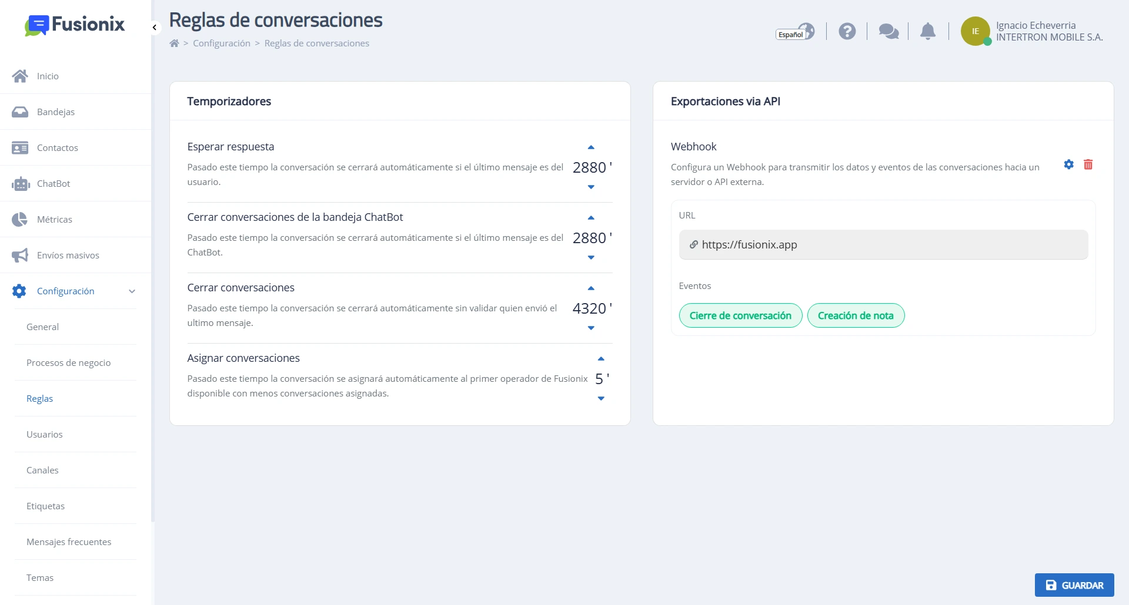Decrease Esperar respuesta timer

click(591, 187)
